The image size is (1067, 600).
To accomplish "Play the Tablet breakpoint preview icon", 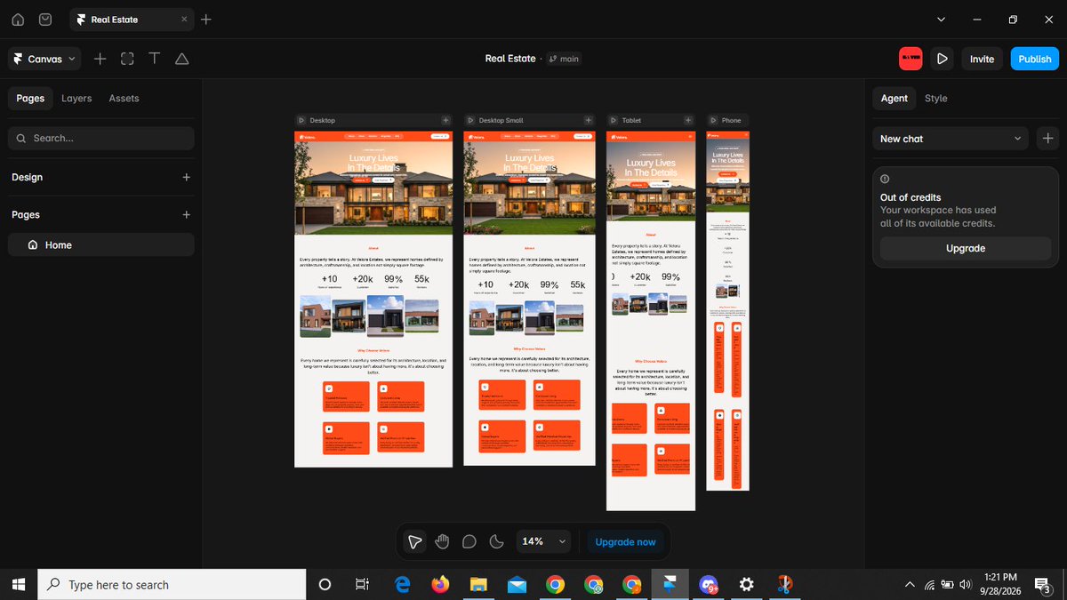I will point(614,120).
